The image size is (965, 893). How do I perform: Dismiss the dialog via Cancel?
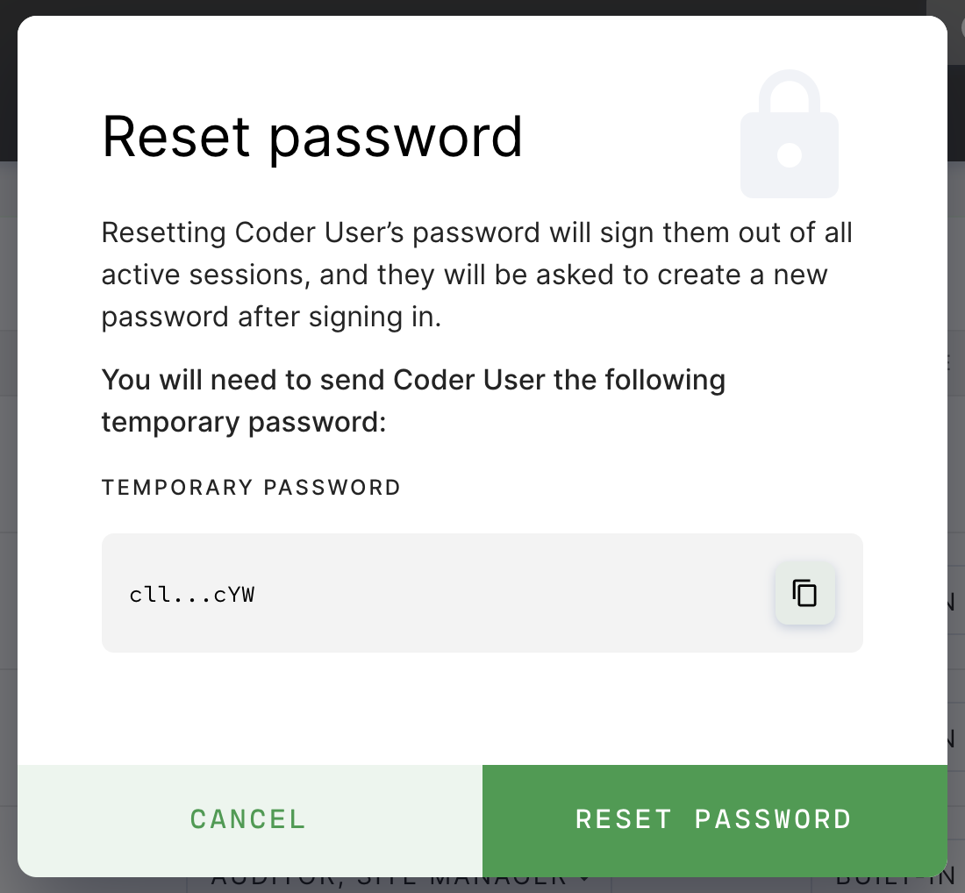pyautogui.click(x=247, y=819)
